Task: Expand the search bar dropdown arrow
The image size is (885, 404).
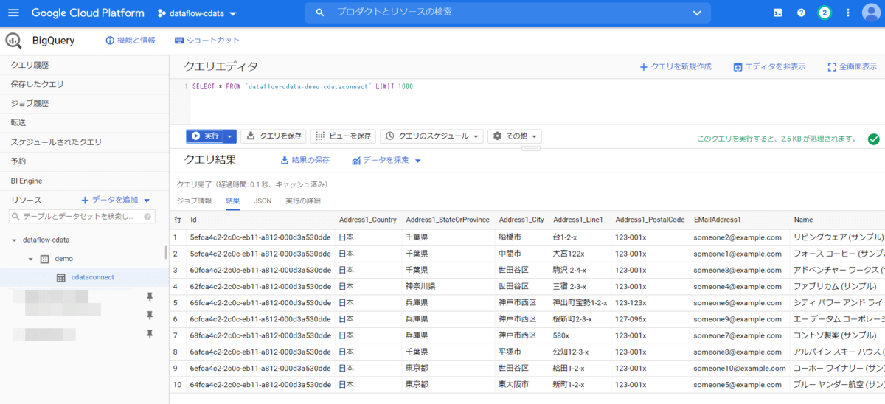Action: (x=697, y=13)
